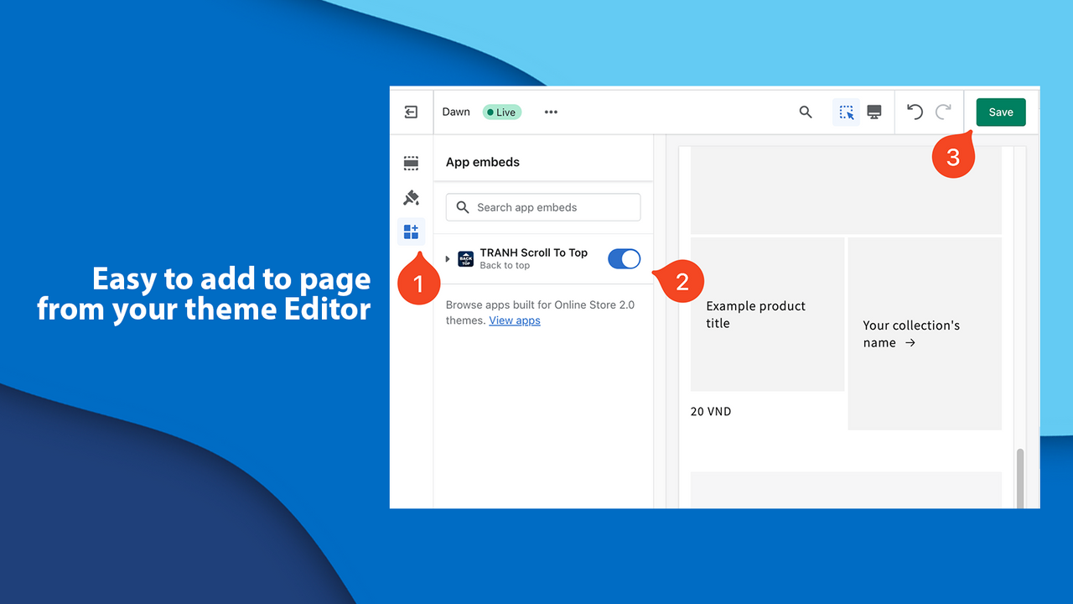1073x604 pixels.
Task: Click the Live status badge
Action: coord(501,112)
